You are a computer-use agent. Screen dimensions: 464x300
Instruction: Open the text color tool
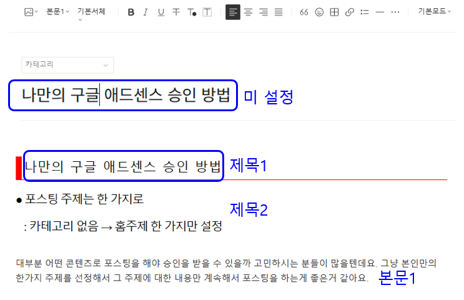pyautogui.click(x=192, y=12)
